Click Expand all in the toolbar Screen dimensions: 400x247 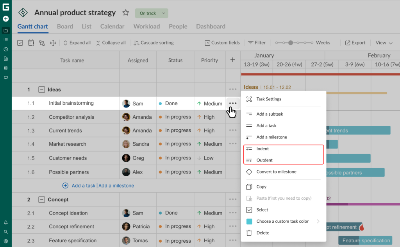pos(77,43)
